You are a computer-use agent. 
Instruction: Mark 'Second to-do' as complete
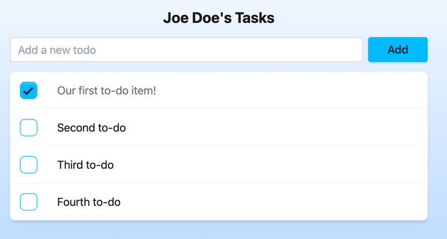(28, 128)
